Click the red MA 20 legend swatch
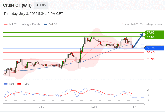 [6, 24]
